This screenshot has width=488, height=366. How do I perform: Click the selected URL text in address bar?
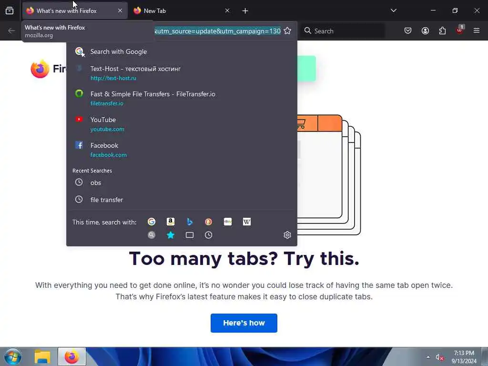[217, 31]
